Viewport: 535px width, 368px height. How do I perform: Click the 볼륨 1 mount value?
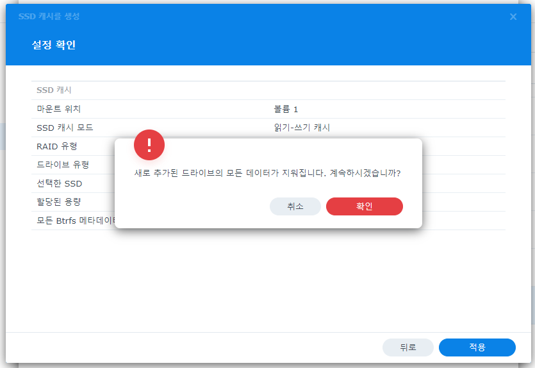pos(286,109)
